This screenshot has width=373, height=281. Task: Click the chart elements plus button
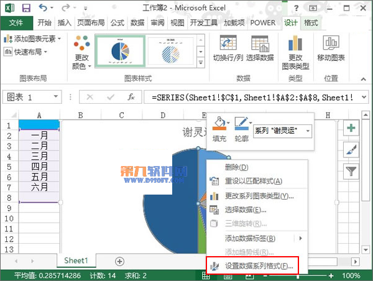coord(351,128)
